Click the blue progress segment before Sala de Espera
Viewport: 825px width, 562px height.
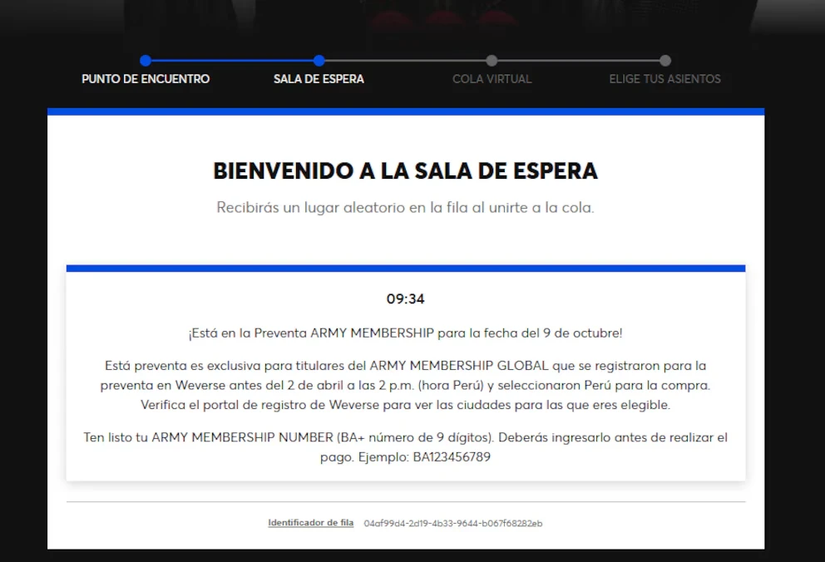232,61
